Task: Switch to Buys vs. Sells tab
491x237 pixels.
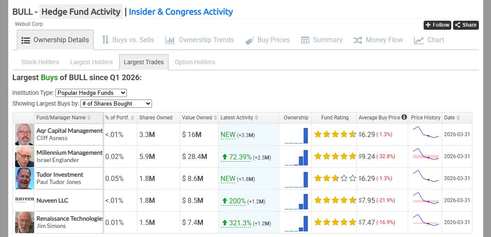Action: (128, 40)
